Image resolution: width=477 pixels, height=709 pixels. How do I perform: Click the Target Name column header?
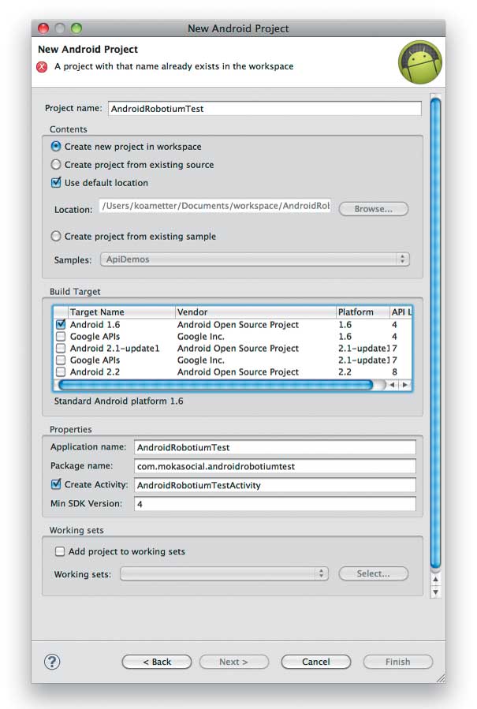[x=121, y=312]
